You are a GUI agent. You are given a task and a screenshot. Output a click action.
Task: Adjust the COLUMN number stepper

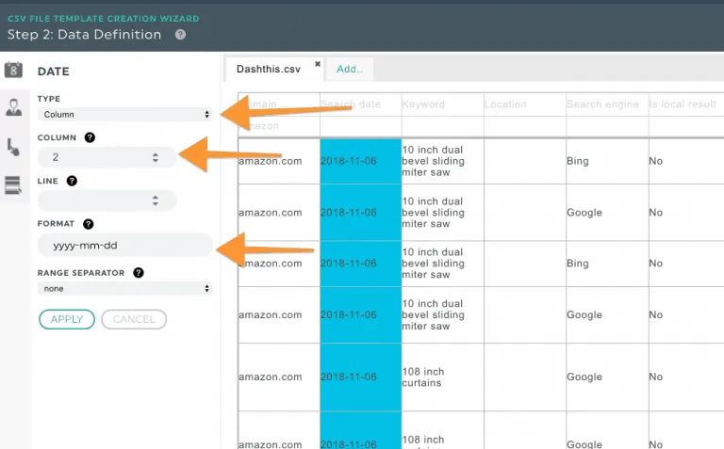pyautogui.click(x=155, y=158)
